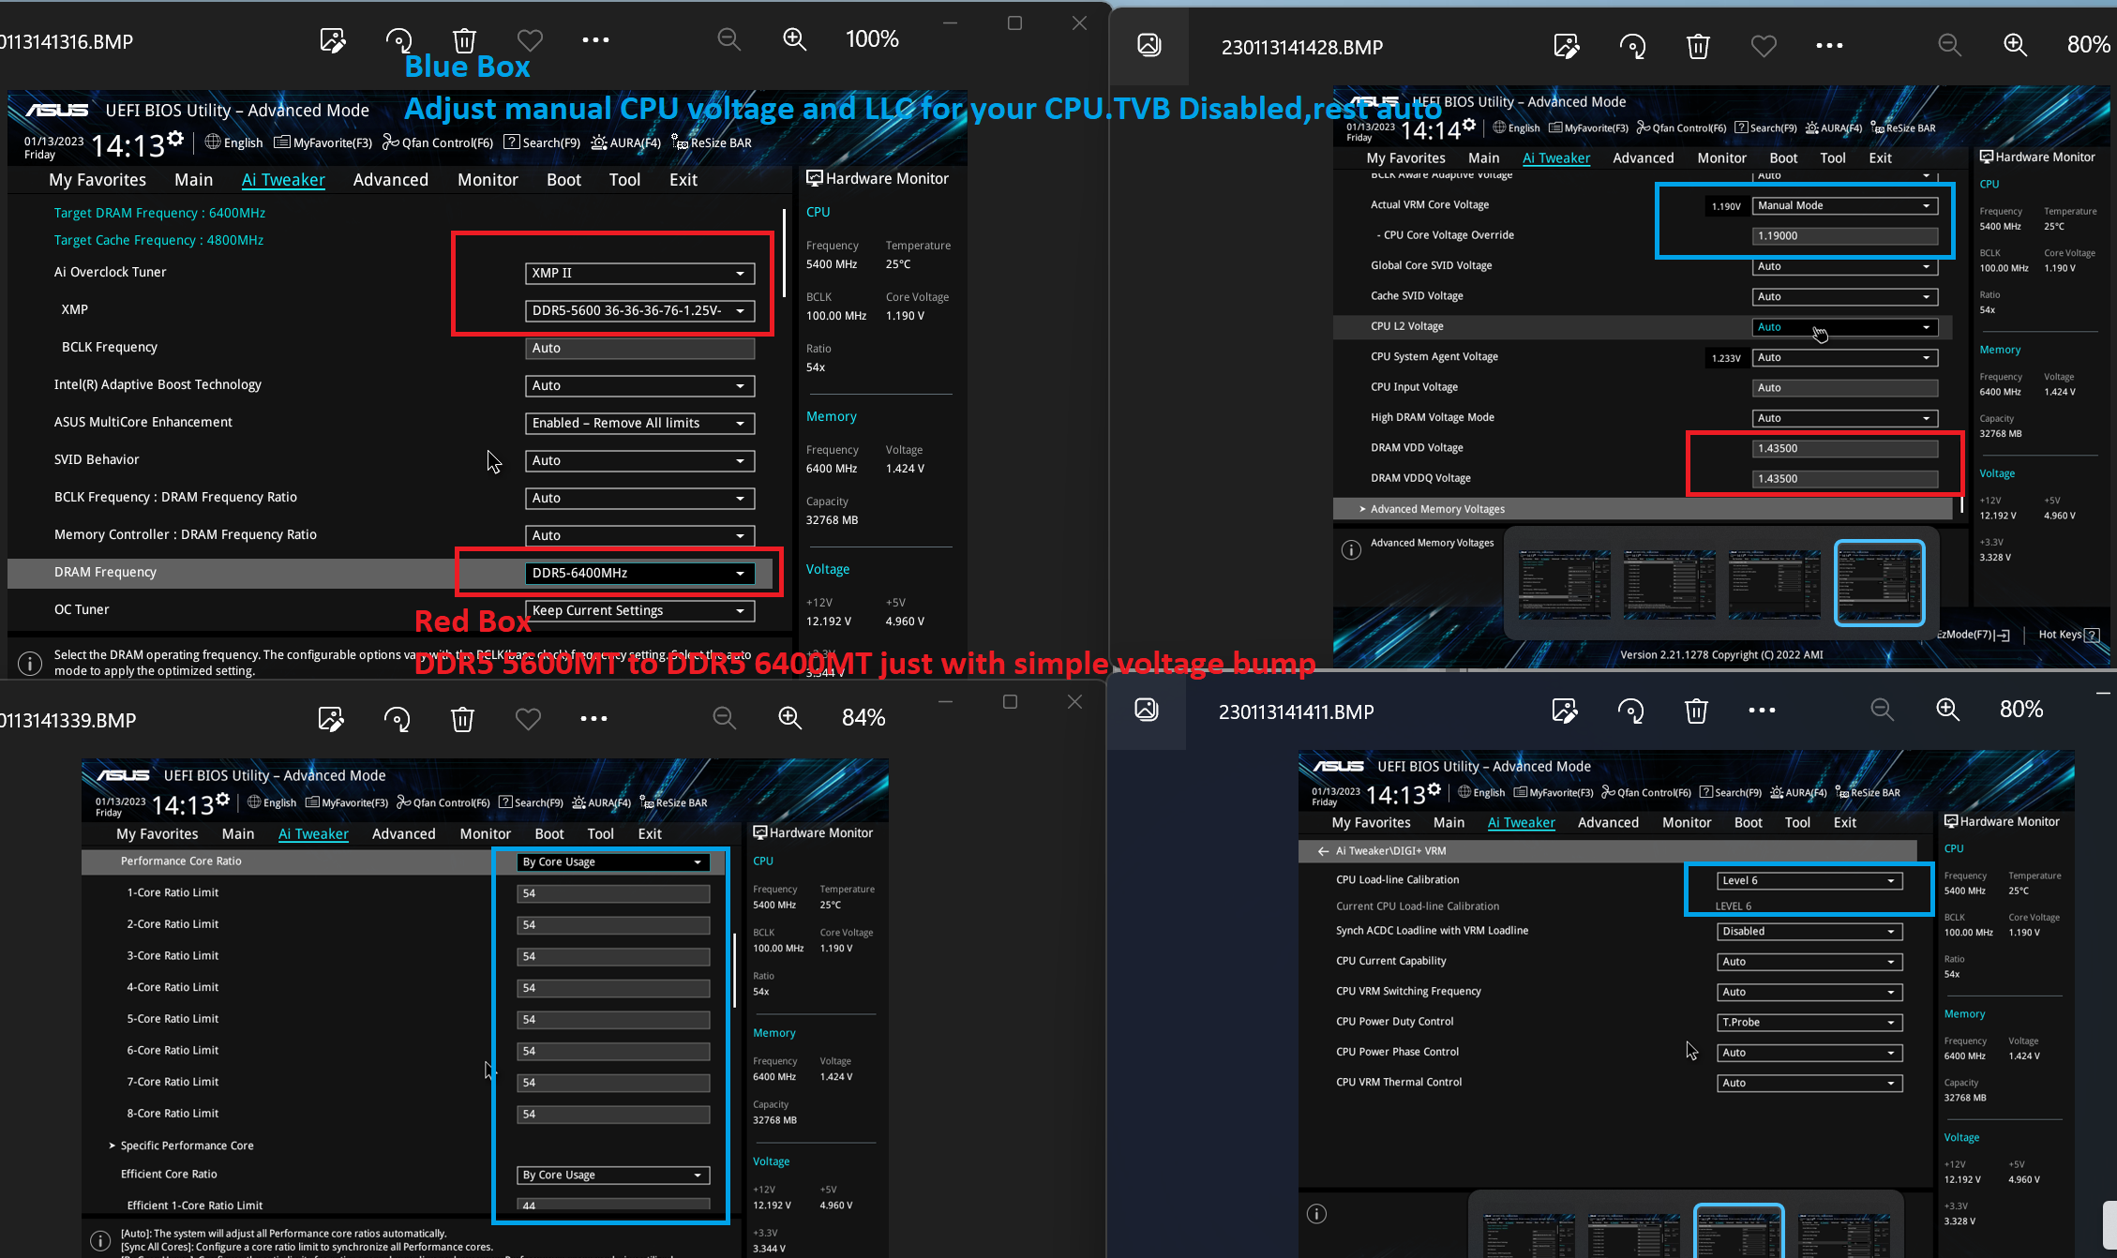
Task: Delete image in 230113141411.BMP window
Action: [1696, 711]
